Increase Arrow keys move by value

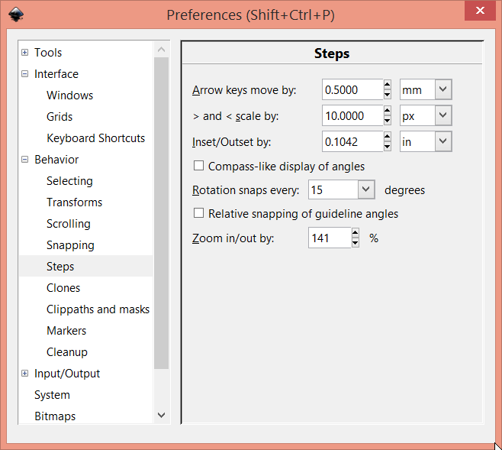387,84
